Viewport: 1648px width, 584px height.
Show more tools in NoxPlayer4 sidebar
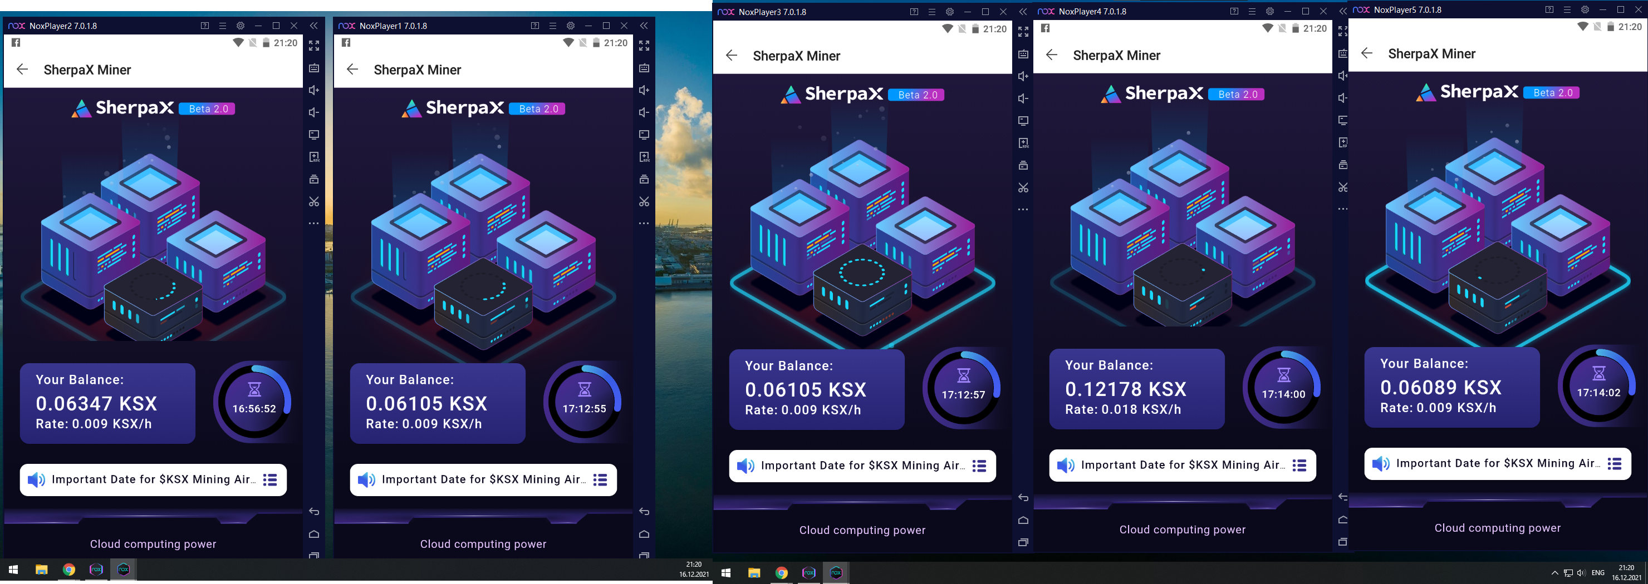pos(1343,209)
